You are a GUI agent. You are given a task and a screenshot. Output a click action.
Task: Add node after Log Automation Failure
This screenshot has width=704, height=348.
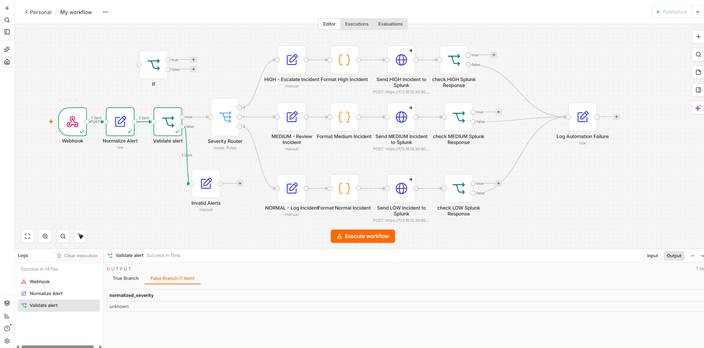(617, 117)
